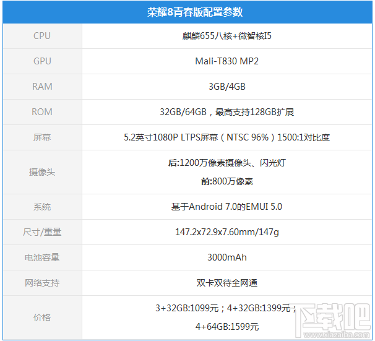
Task: Select the 屏幕 row label
Action: pyautogui.click(x=42, y=137)
